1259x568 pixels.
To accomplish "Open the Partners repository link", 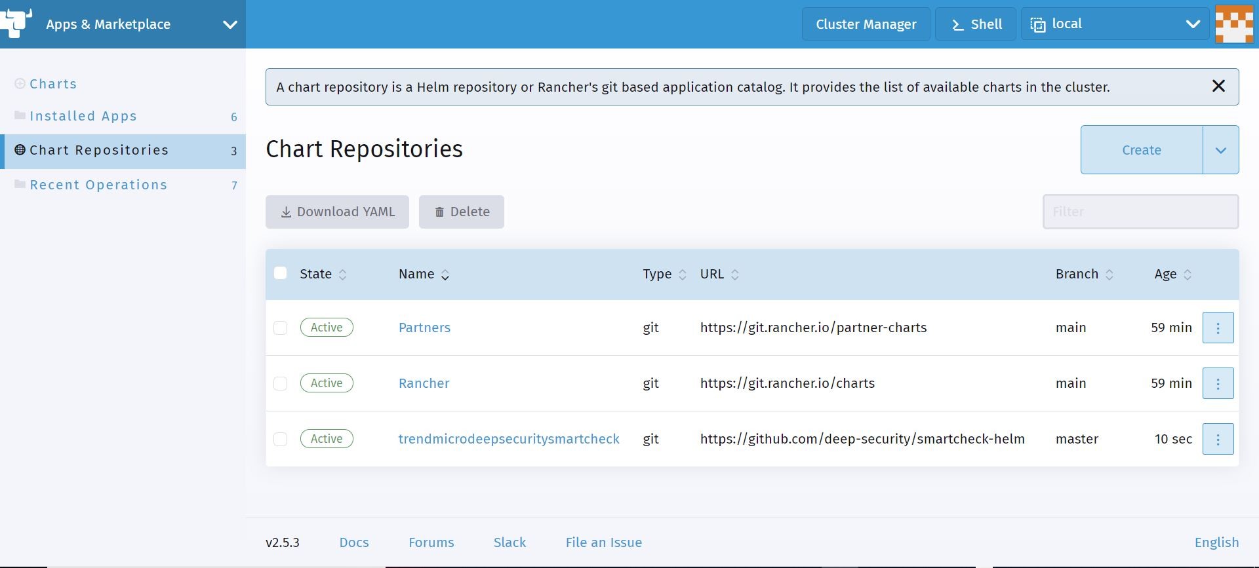I will 424,328.
